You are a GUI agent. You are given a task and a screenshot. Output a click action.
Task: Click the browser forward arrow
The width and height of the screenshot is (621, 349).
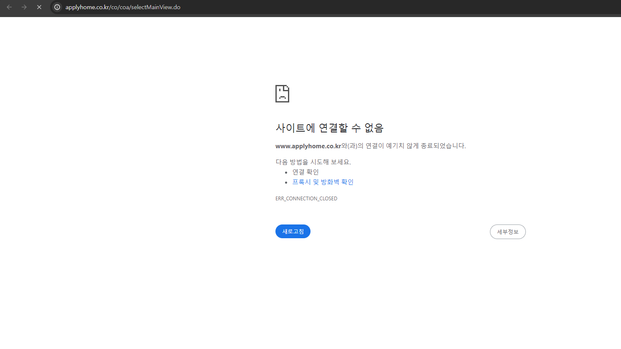tap(24, 7)
